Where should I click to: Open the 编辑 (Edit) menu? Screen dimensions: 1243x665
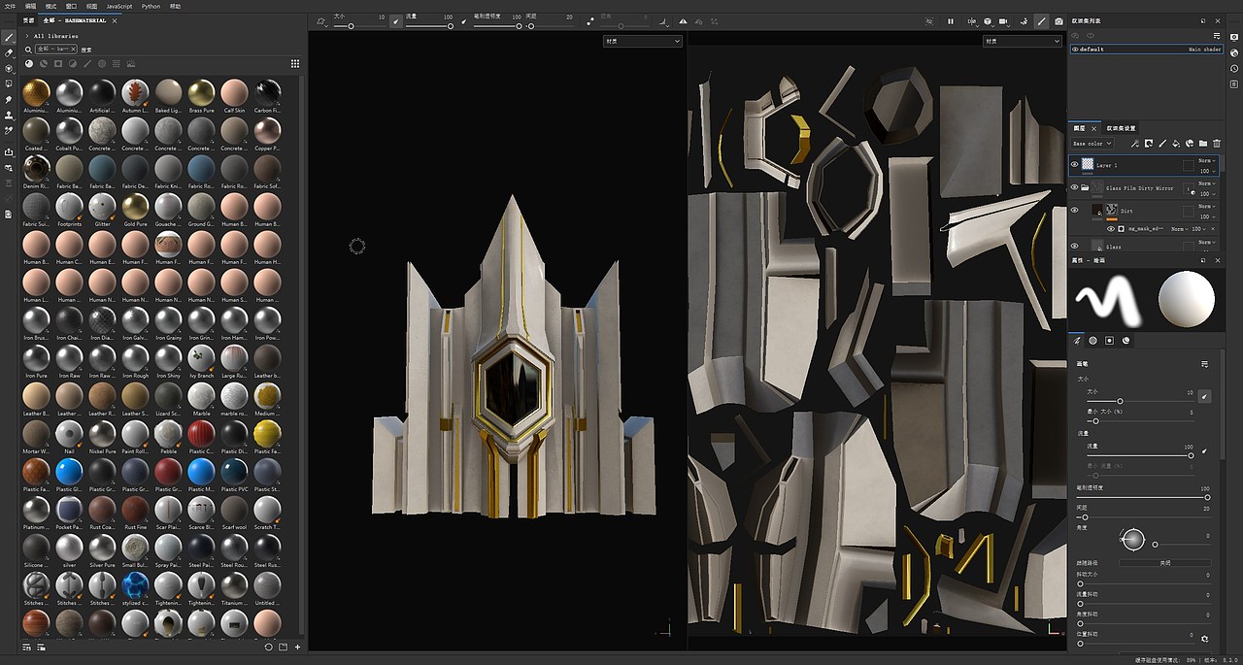tap(30, 6)
